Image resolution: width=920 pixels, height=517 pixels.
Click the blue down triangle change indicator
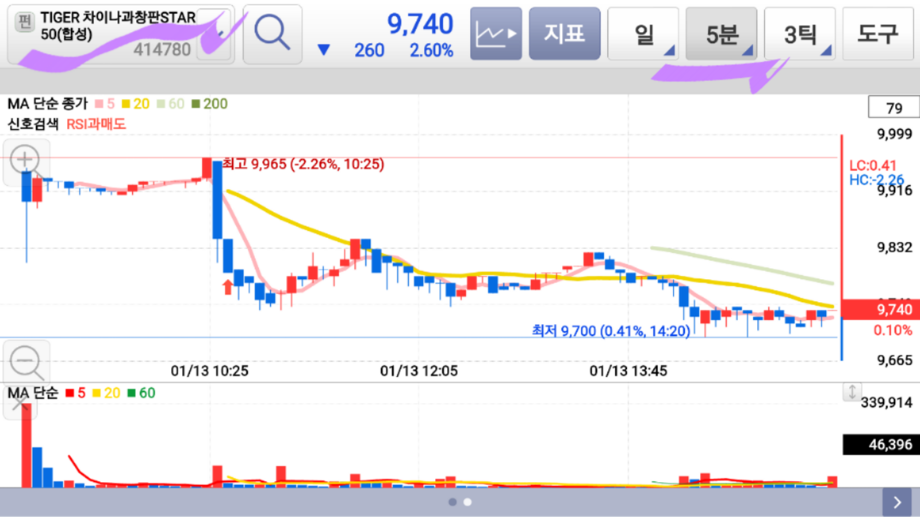point(324,50)
